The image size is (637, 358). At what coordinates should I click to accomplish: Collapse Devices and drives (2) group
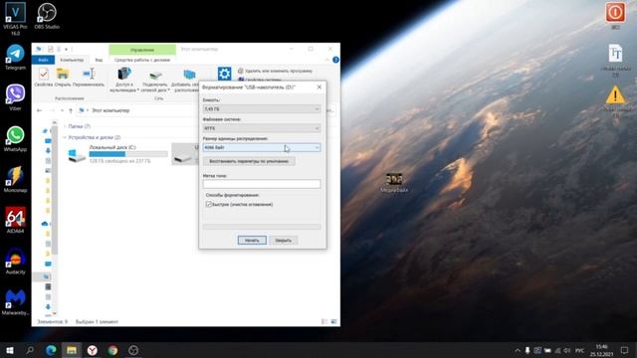coord(65,137)
